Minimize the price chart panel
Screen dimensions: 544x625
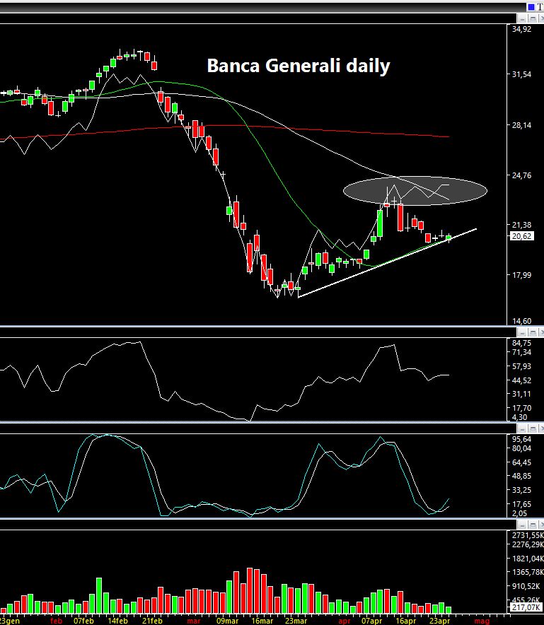click(522, 18)
